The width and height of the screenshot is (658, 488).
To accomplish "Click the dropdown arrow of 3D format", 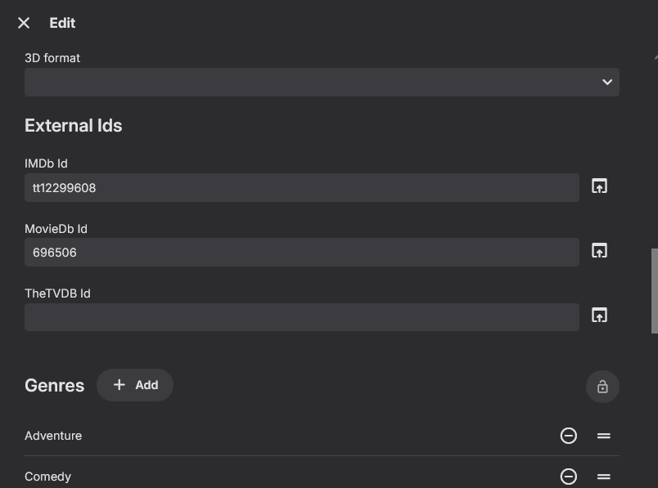I will tap(606, 82).
